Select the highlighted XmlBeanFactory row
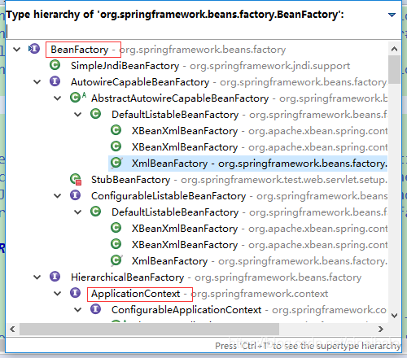 [247, 164]
